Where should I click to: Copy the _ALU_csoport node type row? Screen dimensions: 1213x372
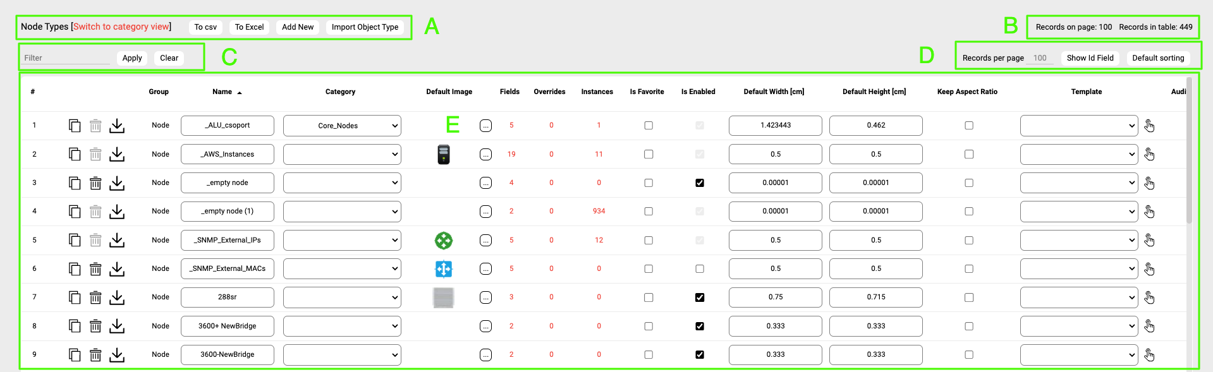point(75,126)
